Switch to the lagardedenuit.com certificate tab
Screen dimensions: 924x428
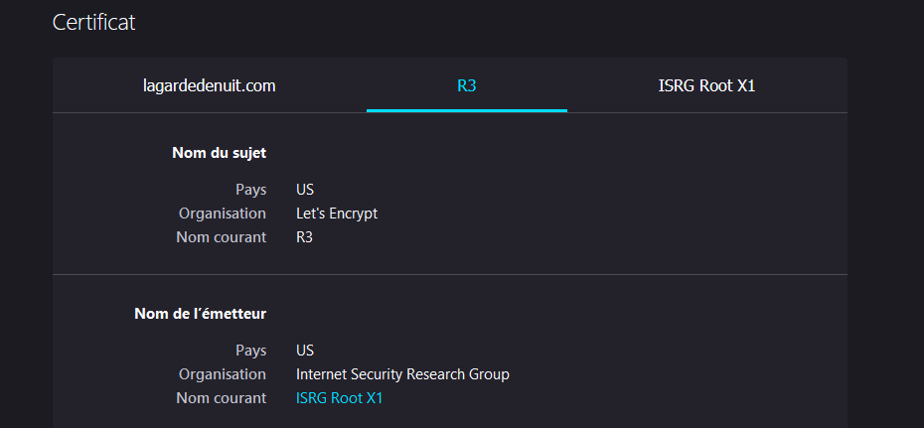tap(210, 86)
